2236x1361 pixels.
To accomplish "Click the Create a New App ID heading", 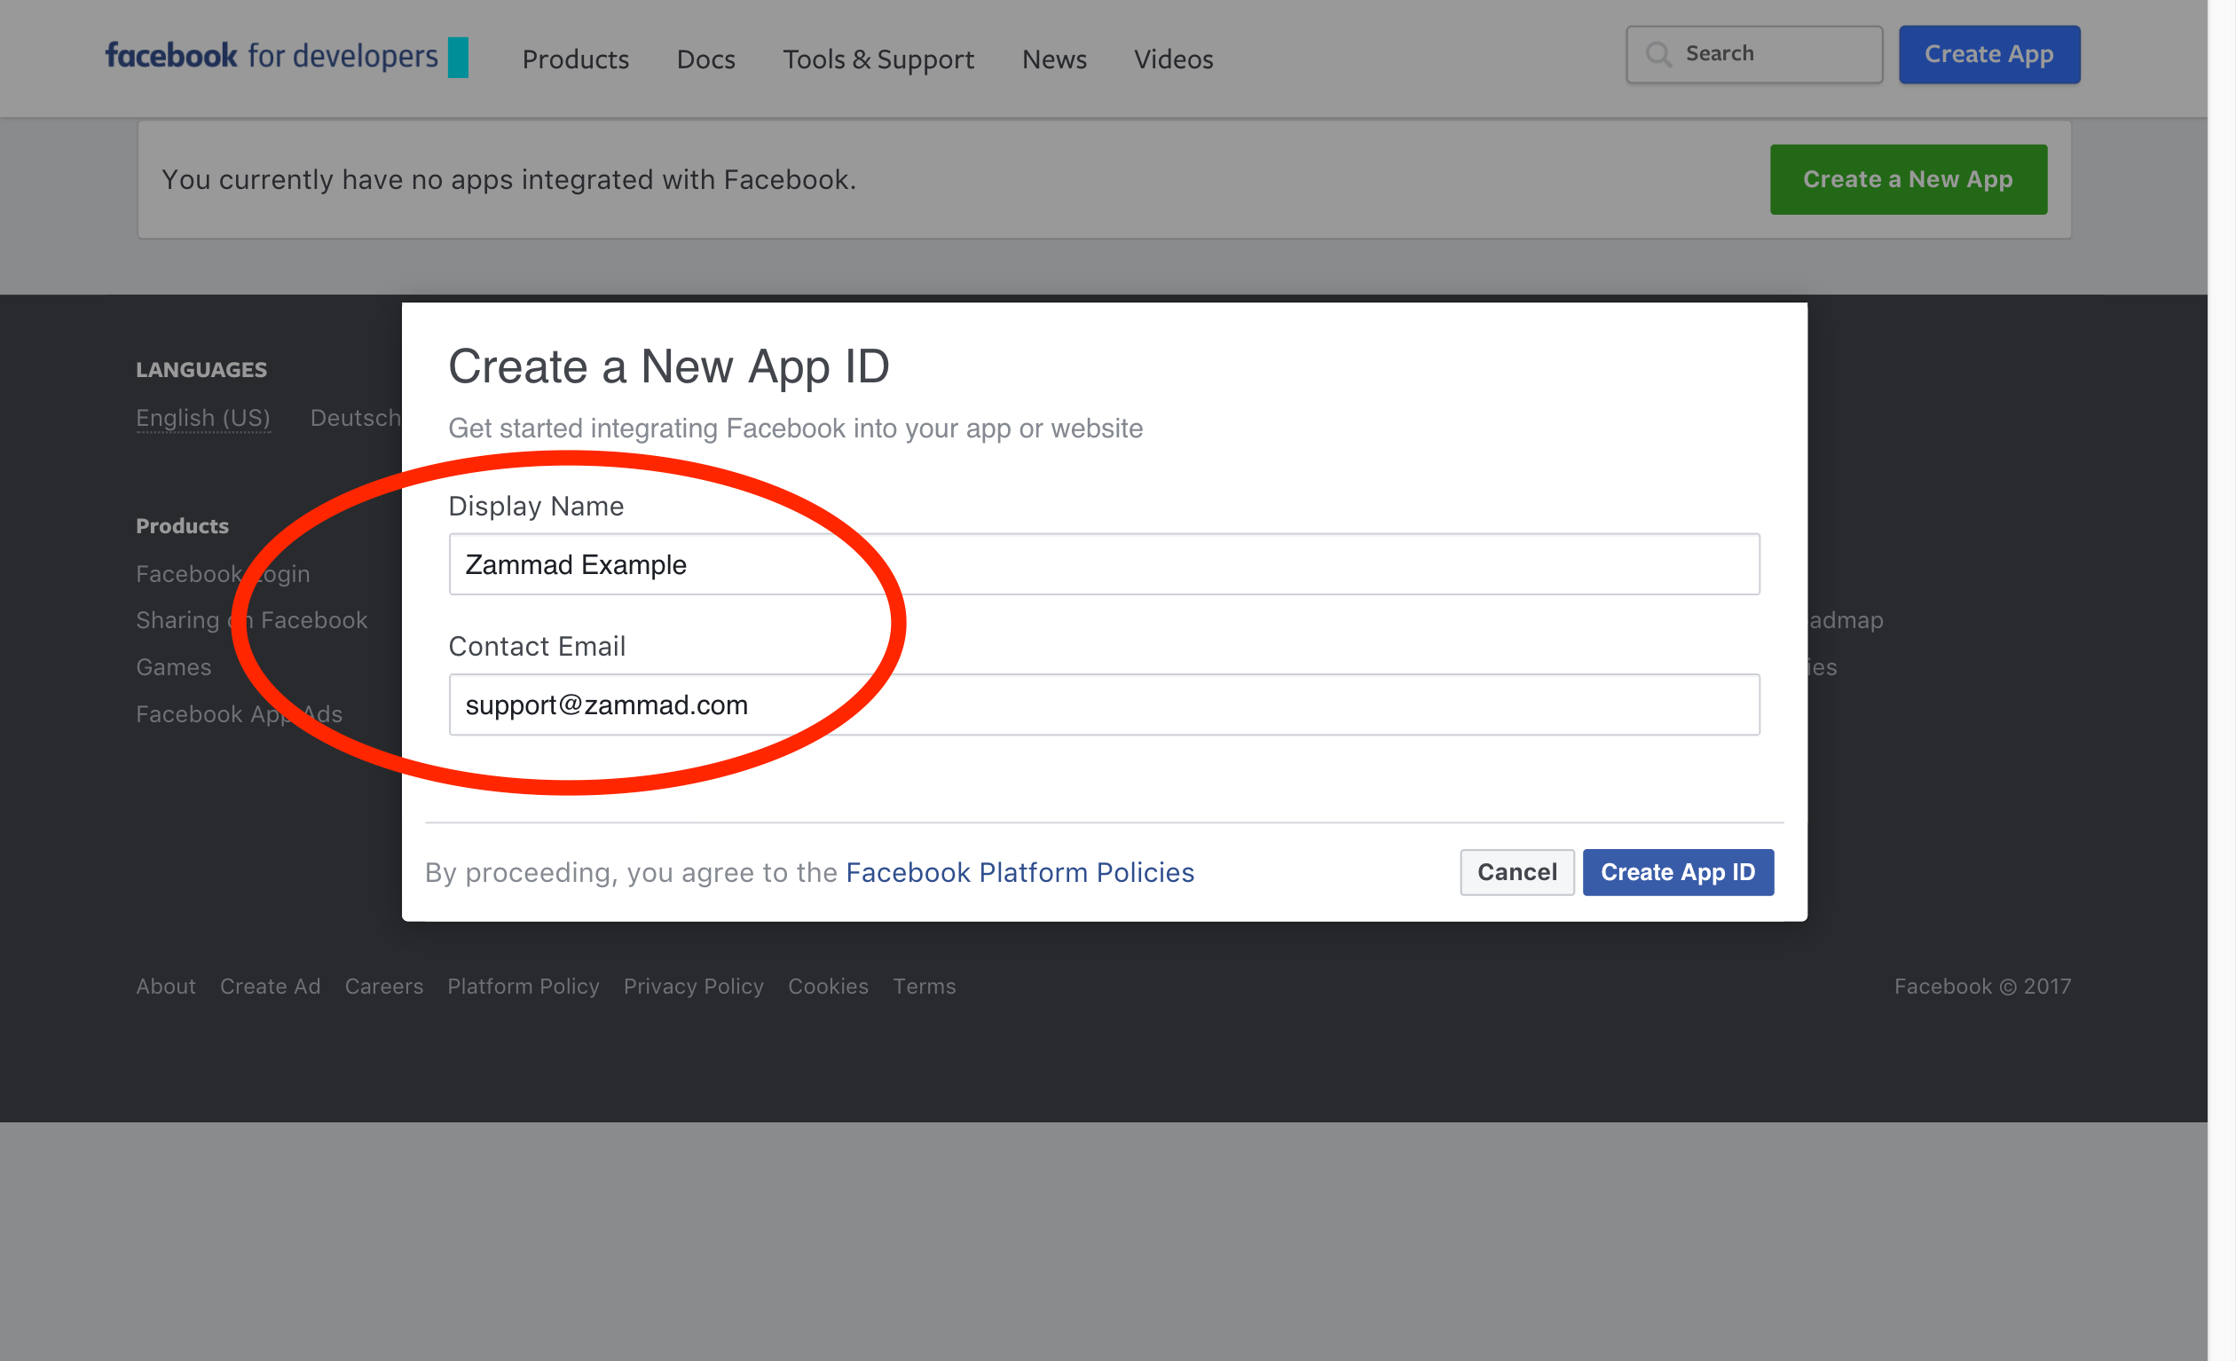I will pos(669,366).
